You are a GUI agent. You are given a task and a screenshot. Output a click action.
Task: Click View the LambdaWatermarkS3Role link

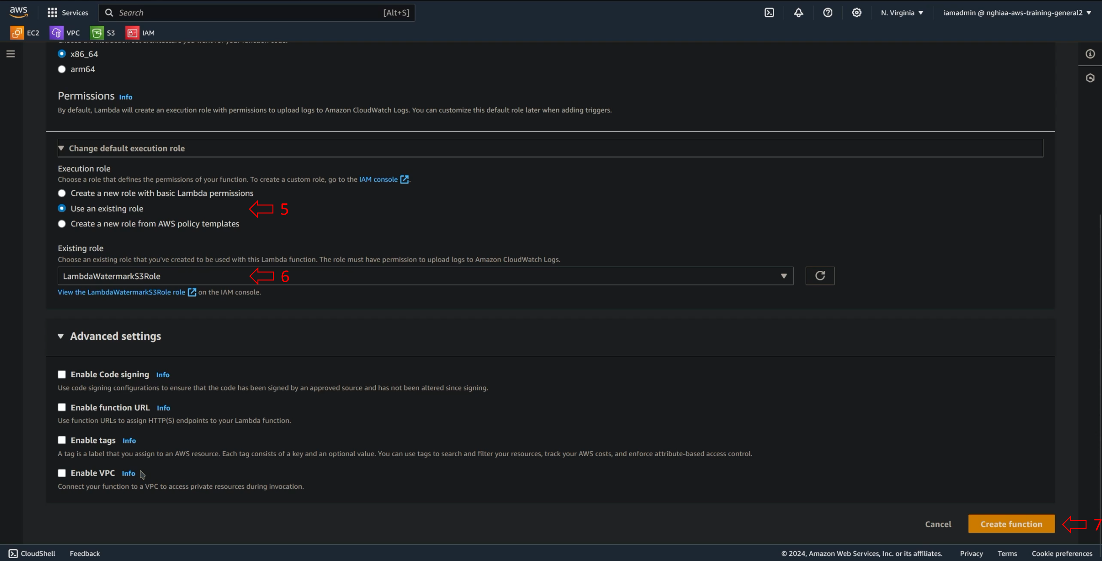(121, 292)
